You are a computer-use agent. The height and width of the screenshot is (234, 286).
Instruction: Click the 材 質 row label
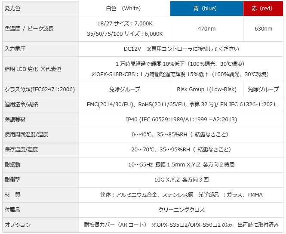click(12, 194)
